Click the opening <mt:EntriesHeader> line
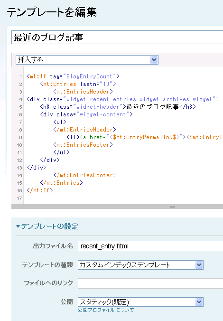This screenshot has height=321, width=223. [83, 92]
